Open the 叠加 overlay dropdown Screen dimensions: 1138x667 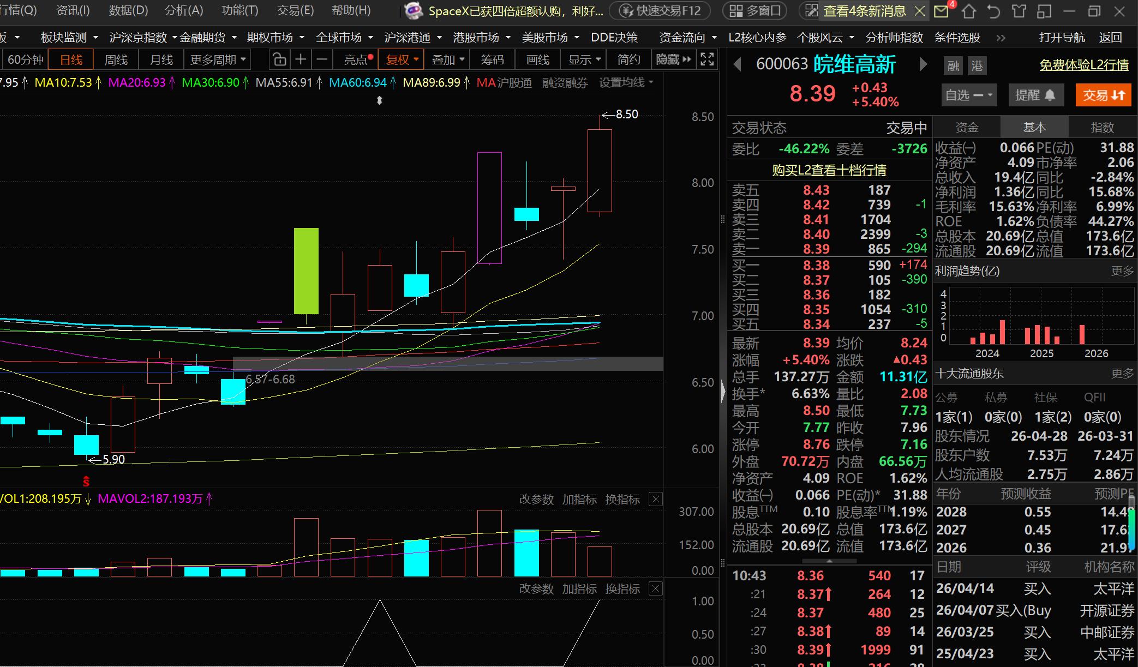pos(448,59)
